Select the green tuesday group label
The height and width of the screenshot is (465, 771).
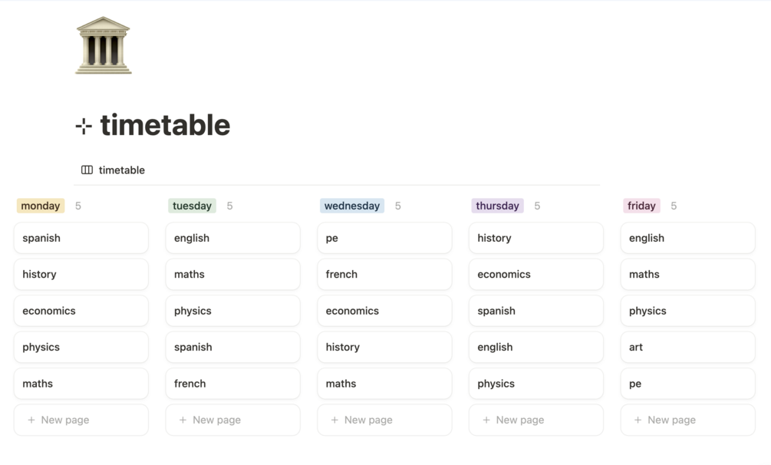pyautogui.click(x=192, y=206)
